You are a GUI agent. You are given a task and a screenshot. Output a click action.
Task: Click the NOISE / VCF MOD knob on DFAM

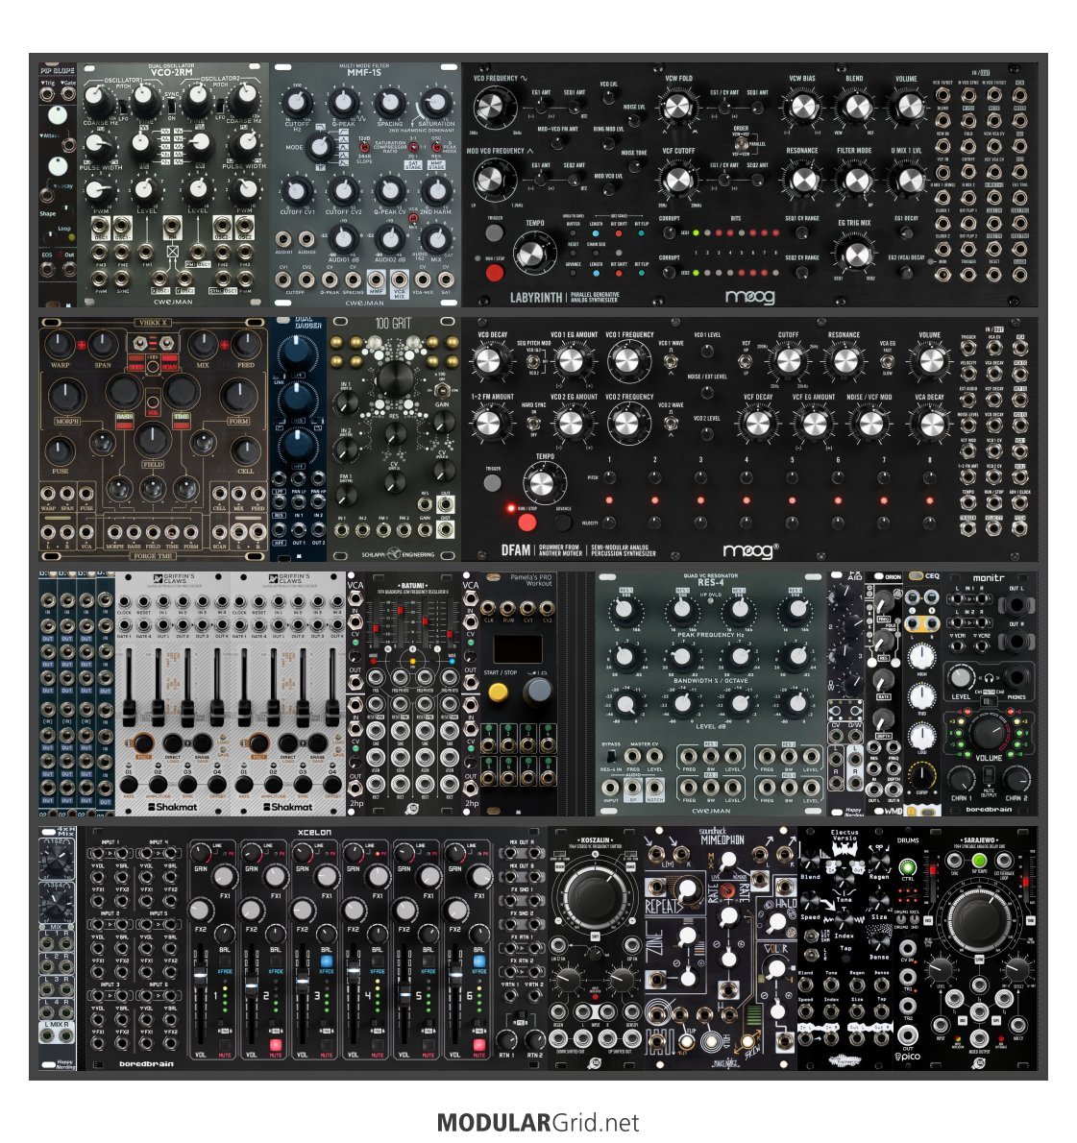coord(869,423)
